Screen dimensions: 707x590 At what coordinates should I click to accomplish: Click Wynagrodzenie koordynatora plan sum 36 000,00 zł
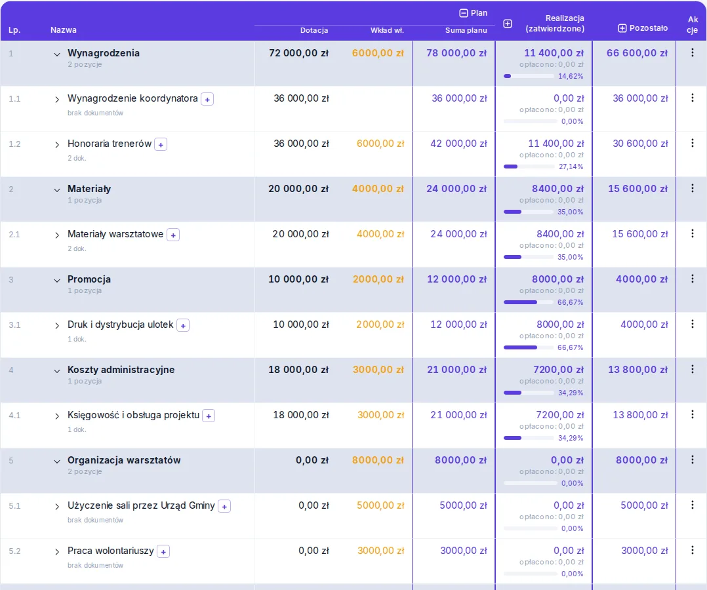pyautogui.click(x=460, y=98)
